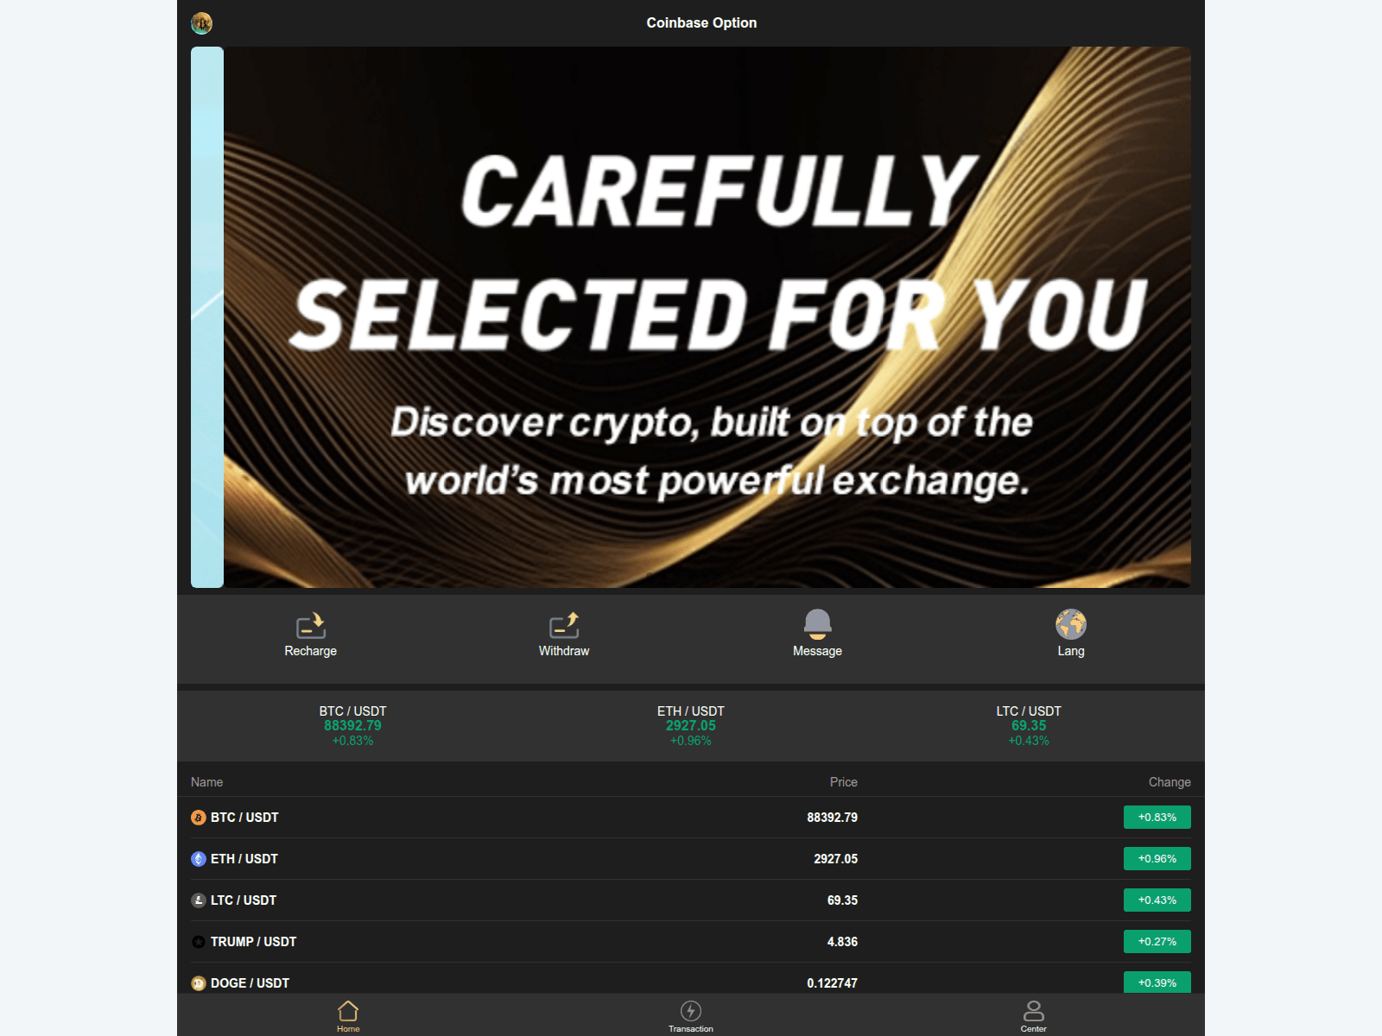Click price 4.836 in the TRUMP row
Screen dimensions: 1382x1036
pos(842,942)
